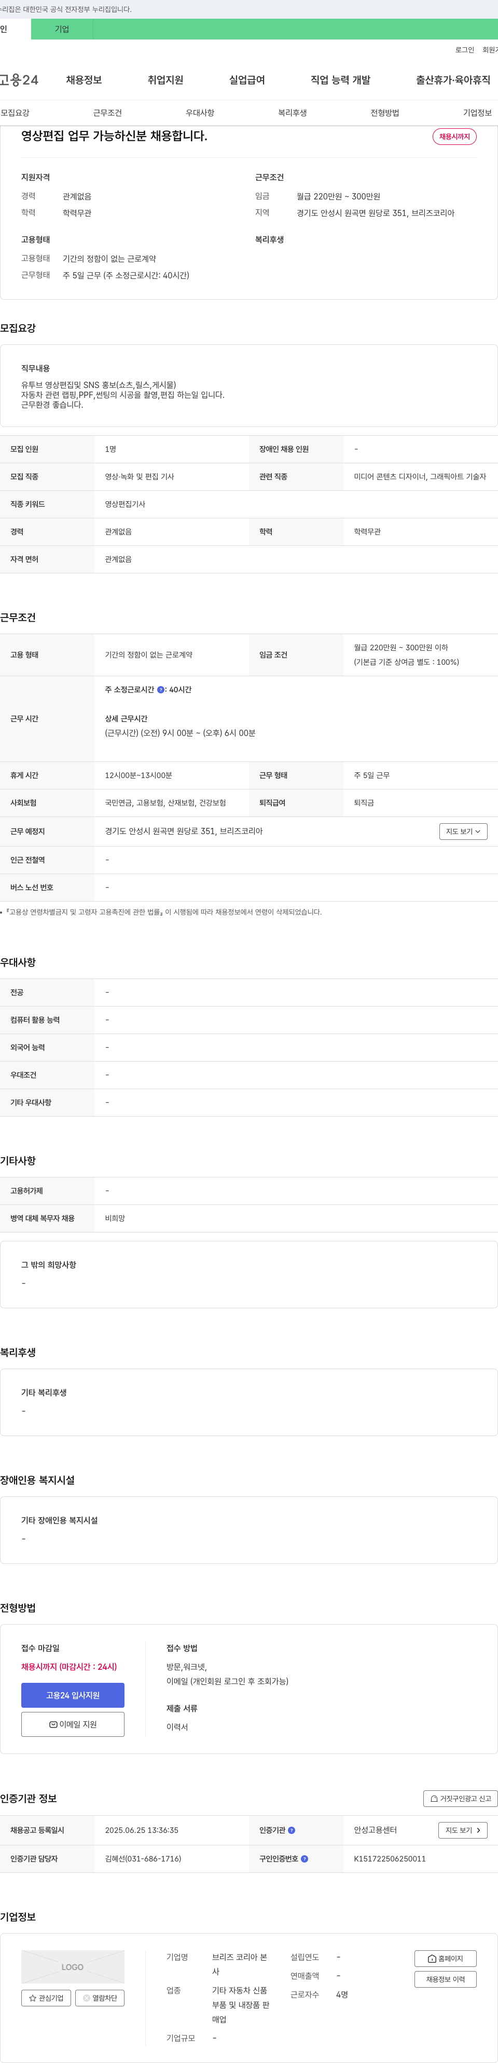Viewport: 498px width, 2063px height.
Task: Report with 거짓구인광고 신고 button
Action: [461, 1799]
